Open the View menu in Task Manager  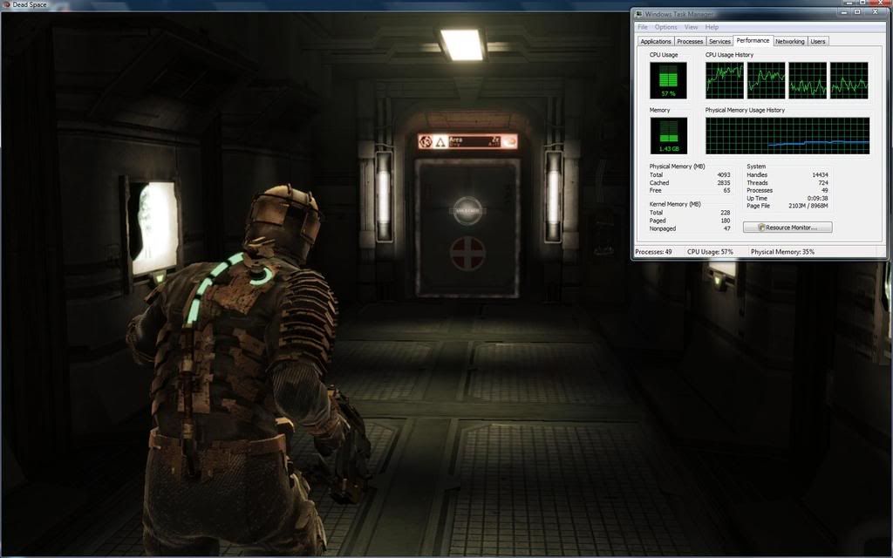(691, 27)
